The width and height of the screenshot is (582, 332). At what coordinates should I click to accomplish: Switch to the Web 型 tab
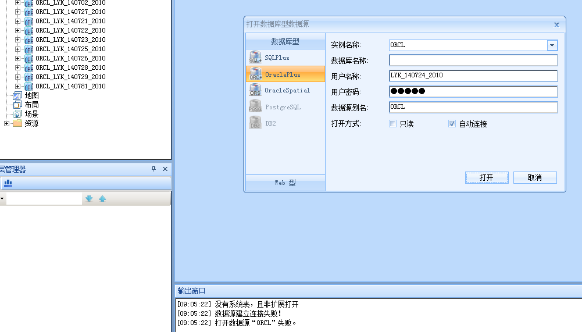coord(285,183)
